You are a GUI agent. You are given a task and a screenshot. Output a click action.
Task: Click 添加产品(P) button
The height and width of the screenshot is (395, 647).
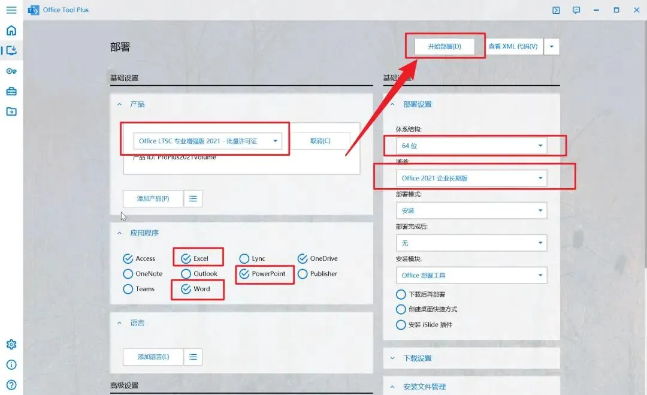[x=153, y=198]
